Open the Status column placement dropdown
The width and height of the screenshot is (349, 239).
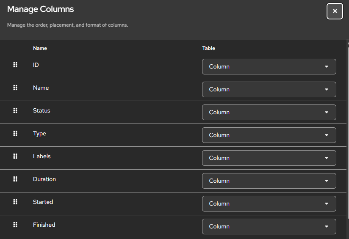click(x=269, y=112)
